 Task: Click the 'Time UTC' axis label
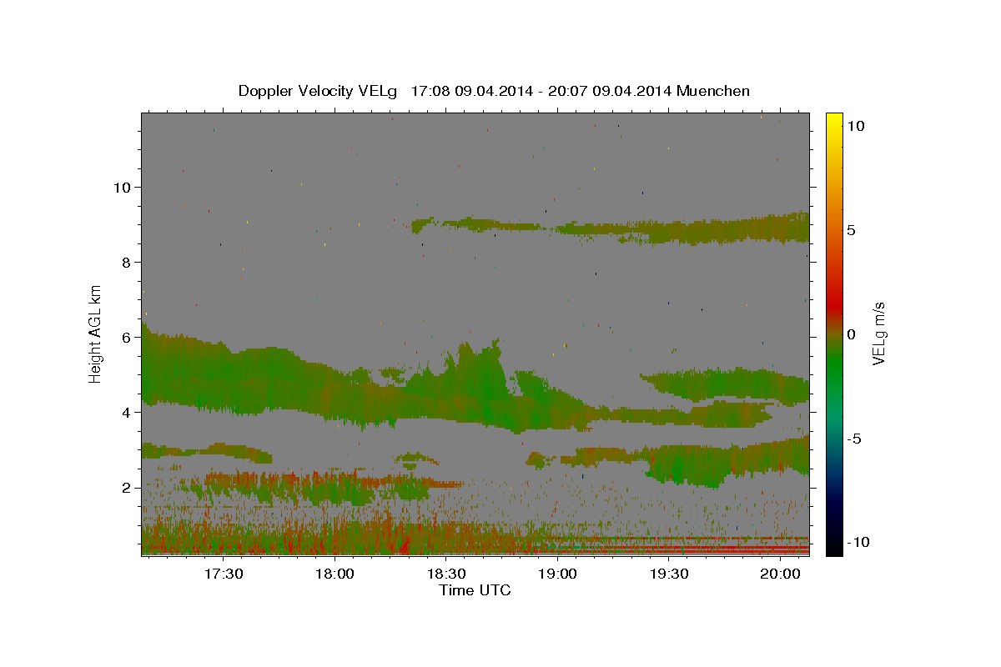click(475, 590)
